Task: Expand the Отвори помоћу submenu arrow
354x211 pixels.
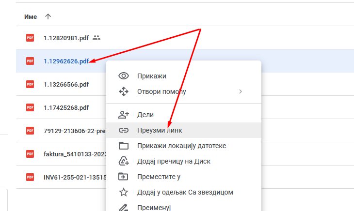Action: 241,91
